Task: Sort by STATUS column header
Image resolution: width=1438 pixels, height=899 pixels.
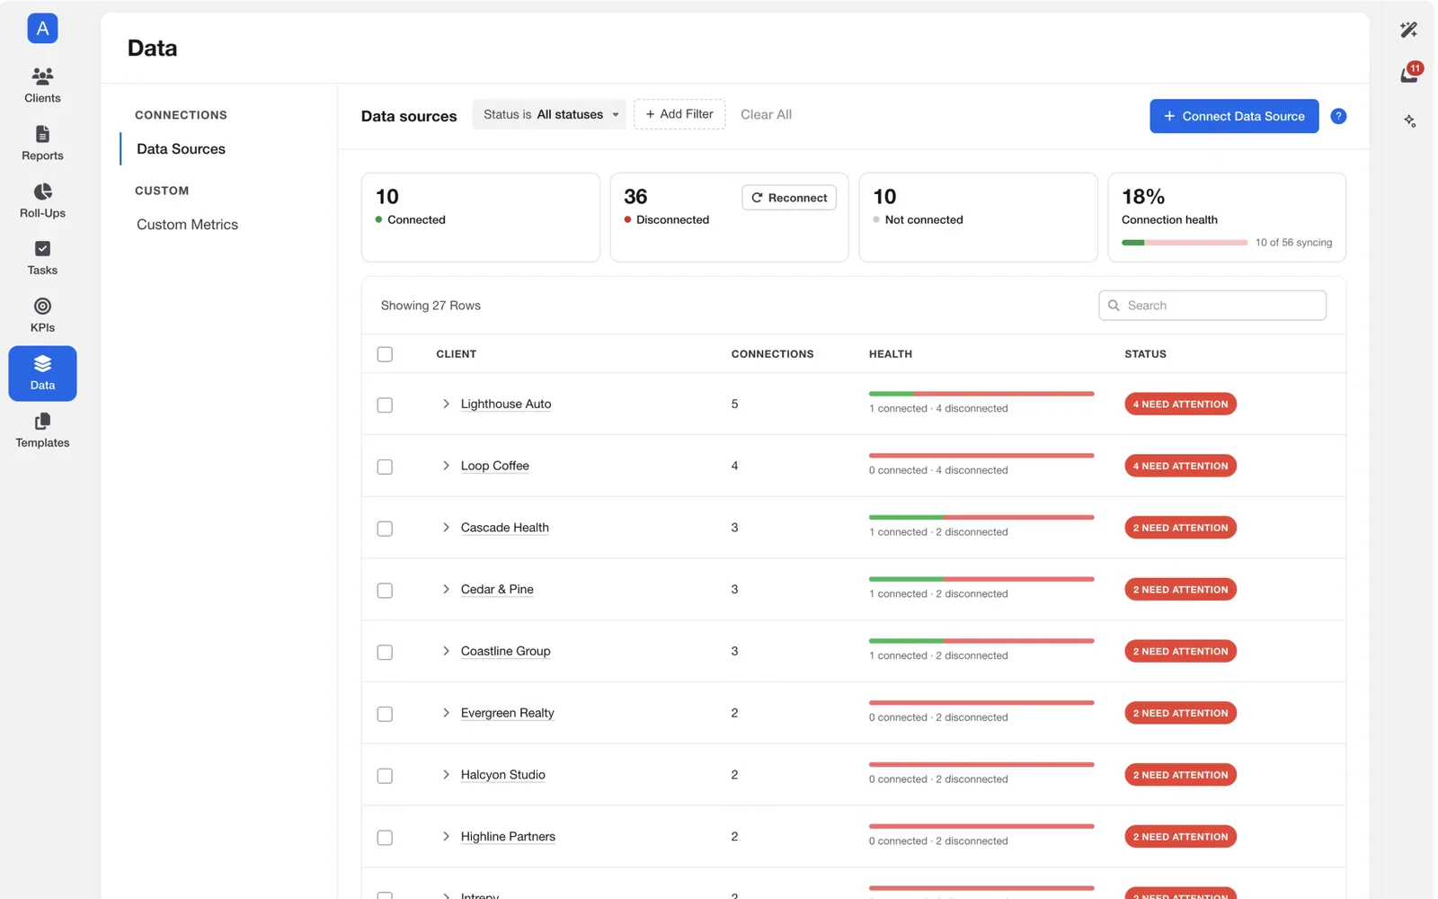Action: point(1145,354)
